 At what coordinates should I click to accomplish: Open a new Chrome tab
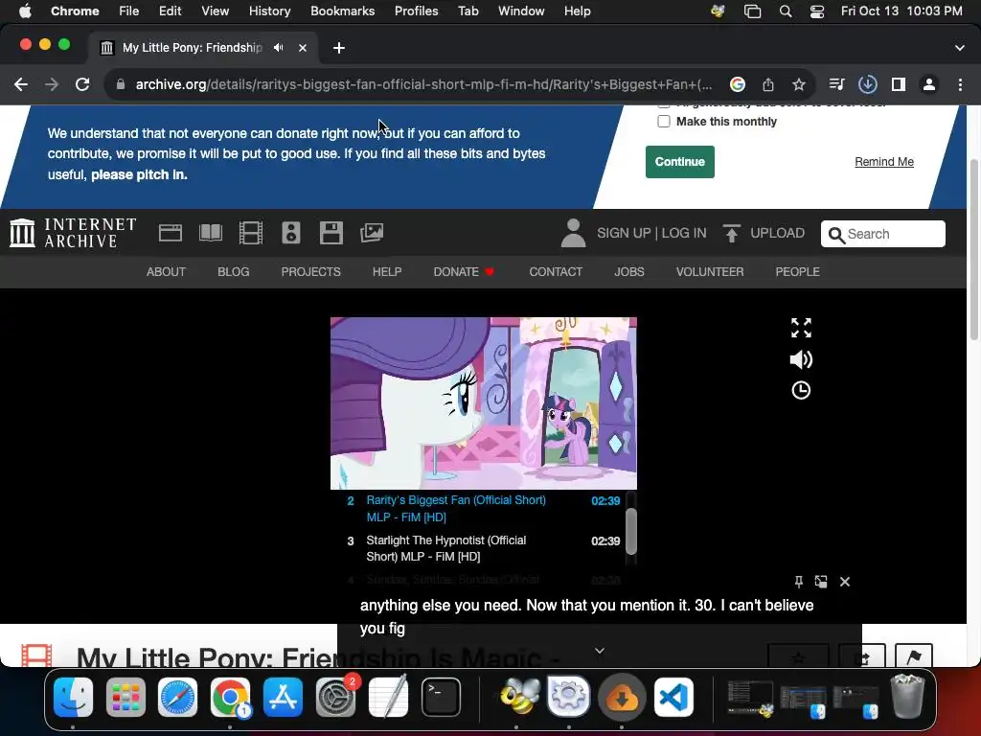click(x=338, y=48)
